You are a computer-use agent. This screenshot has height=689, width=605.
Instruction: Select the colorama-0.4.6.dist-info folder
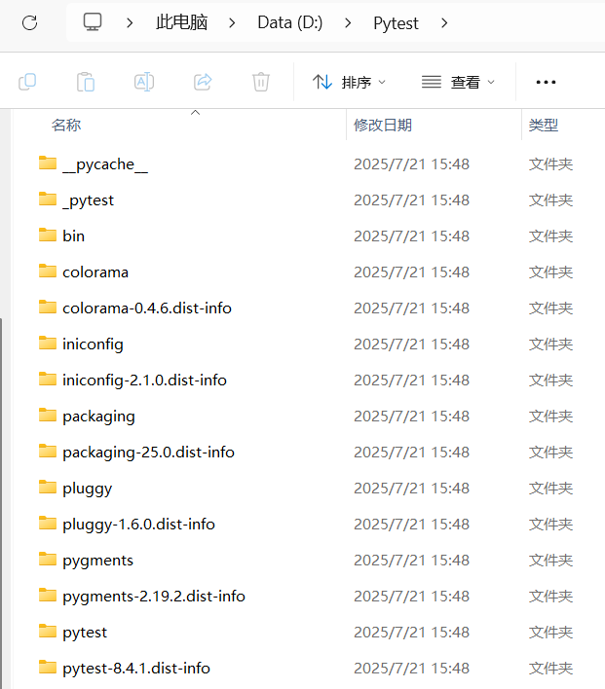[147, 308]
